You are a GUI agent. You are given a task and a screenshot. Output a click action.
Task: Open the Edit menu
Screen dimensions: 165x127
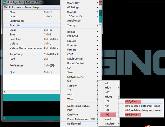click(11, 7)
